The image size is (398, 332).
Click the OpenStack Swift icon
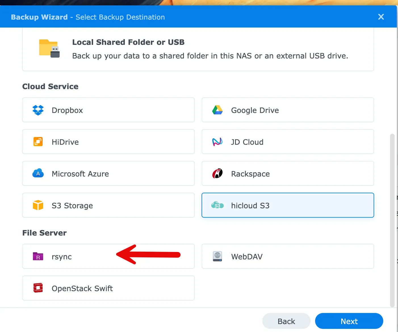pos(38,288)
